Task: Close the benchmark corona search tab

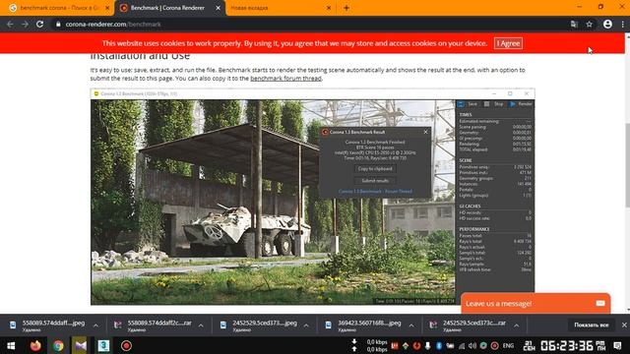Action: click(x=107, y=8)
